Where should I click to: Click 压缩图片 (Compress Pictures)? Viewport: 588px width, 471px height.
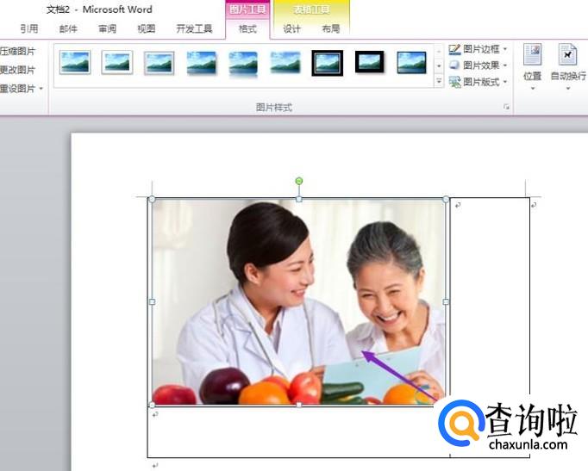(x=17, y=52)
